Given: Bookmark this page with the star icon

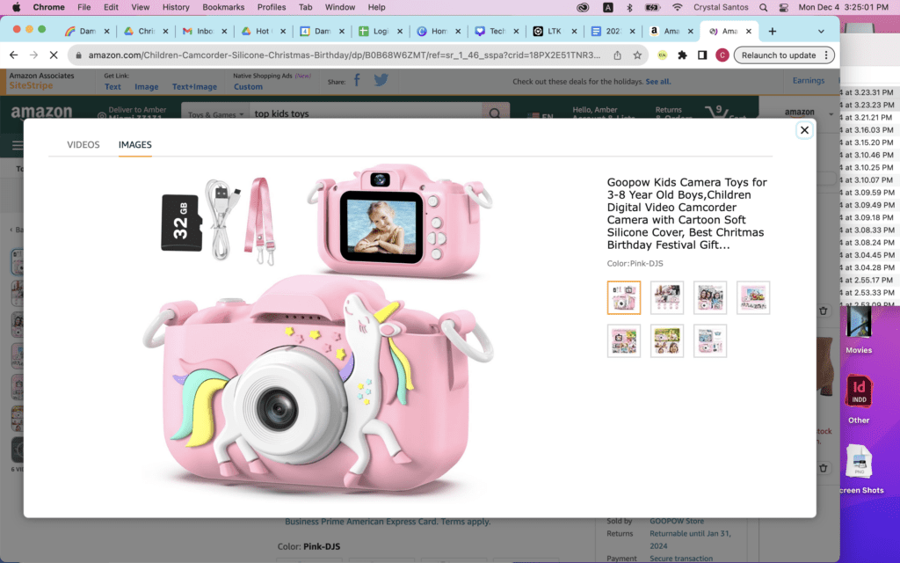Looking at the screenshot, I should 637,55.
